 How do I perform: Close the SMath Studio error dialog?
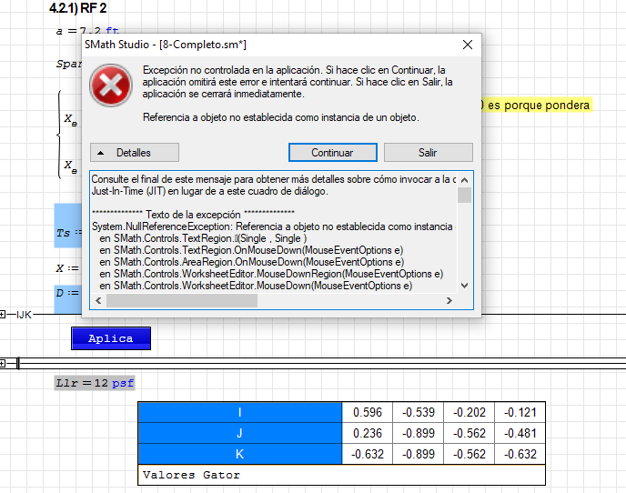(467, 45)
